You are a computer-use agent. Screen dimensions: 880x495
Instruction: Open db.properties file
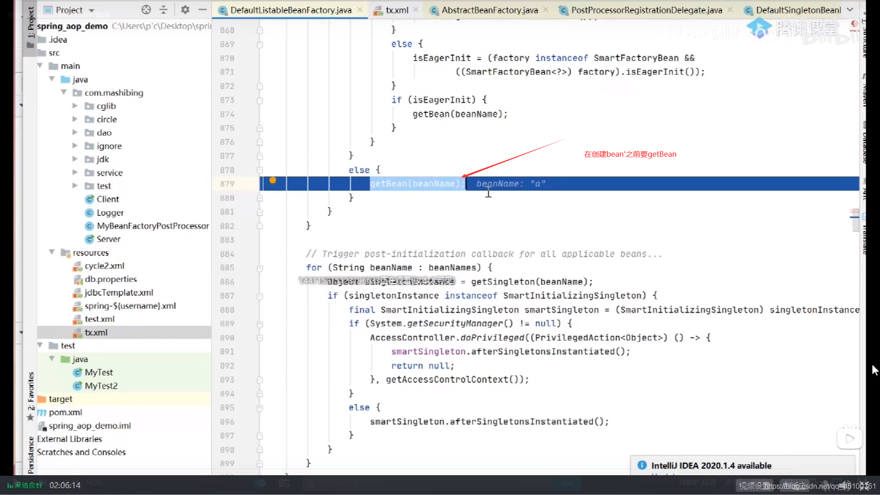click(110, 279)
